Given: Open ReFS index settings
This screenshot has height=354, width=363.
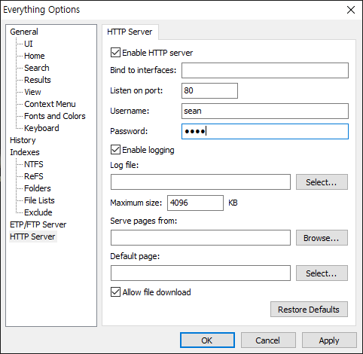Looking at the screenshot, I should click(34, 176).
